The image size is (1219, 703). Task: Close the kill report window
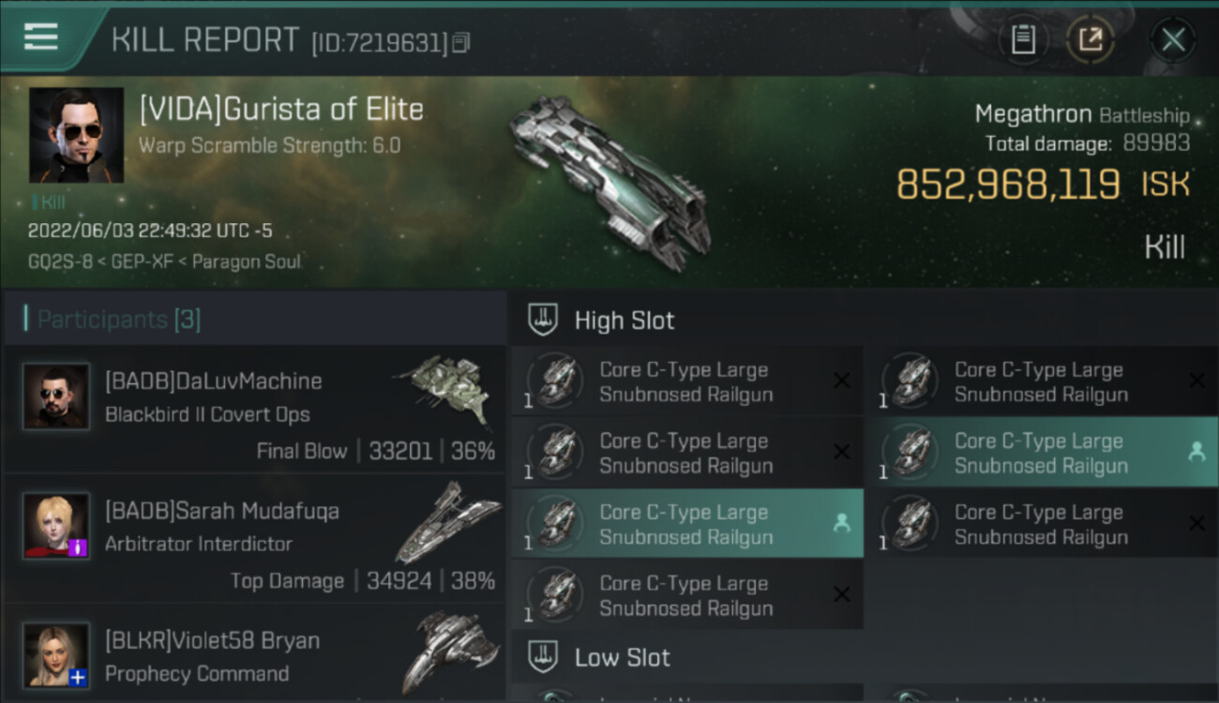click(1173, 39)
